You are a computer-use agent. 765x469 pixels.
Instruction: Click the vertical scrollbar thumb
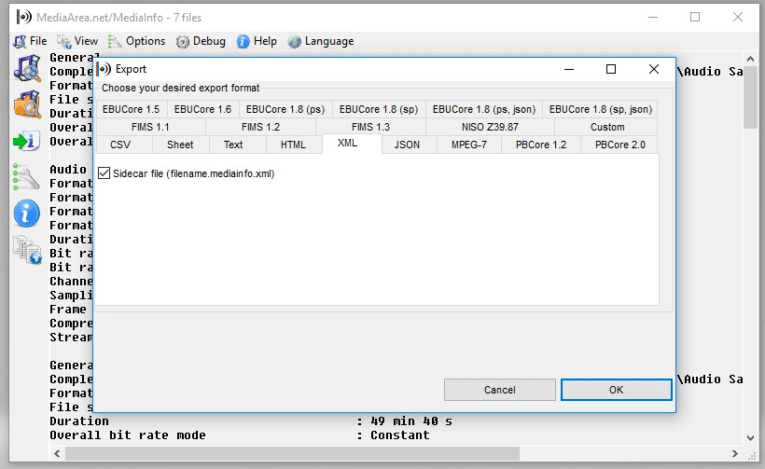(x=750, y=98)
